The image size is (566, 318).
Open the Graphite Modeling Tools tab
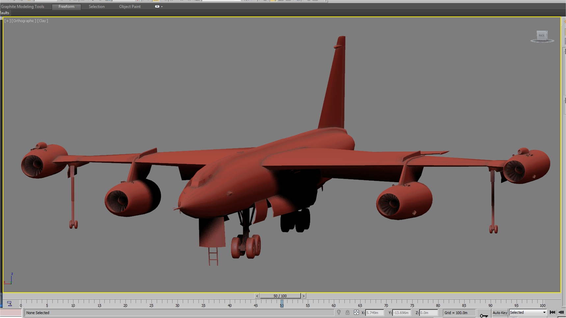click(22, 7)
